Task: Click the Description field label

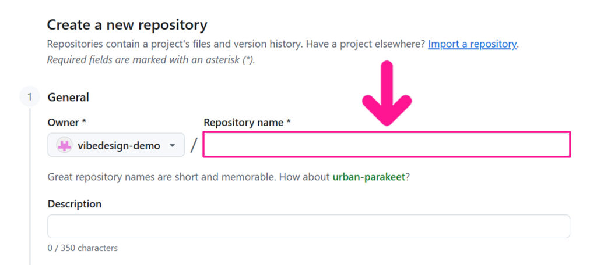Action: tap(75, 204)
